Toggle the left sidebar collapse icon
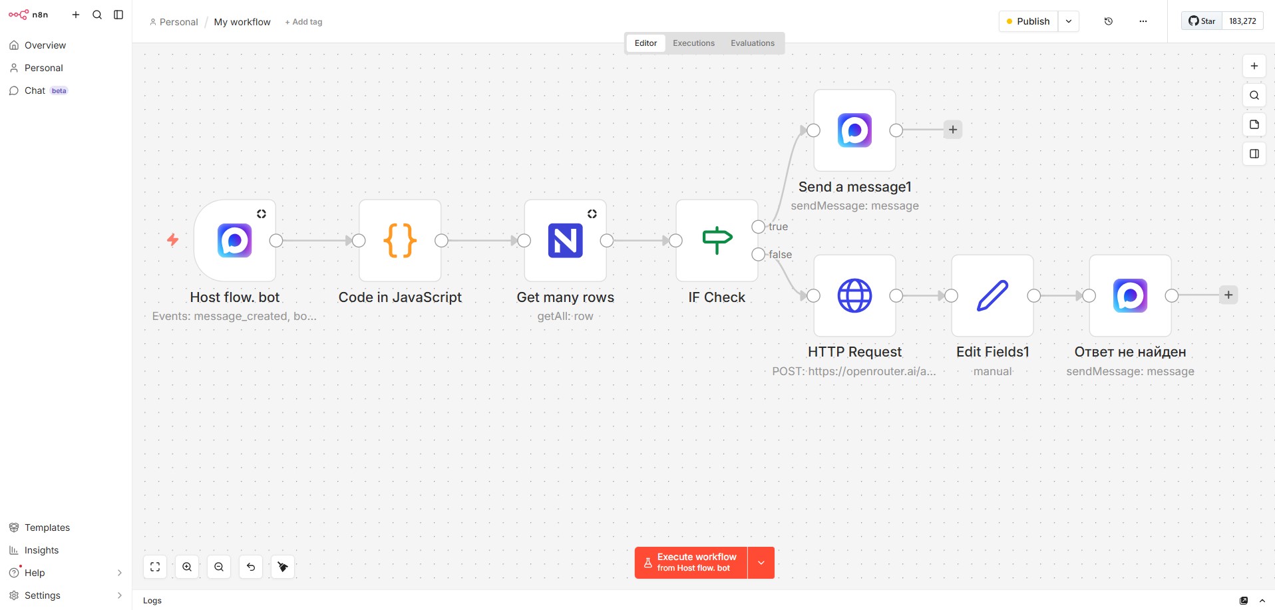The image size is (1275, 610). click(118, 15)
